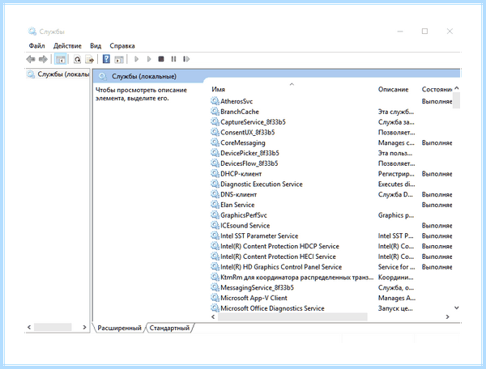The image size is (486, 369).
Task: Open Help via the question mark icon
Action: click(x=106, y=59)
